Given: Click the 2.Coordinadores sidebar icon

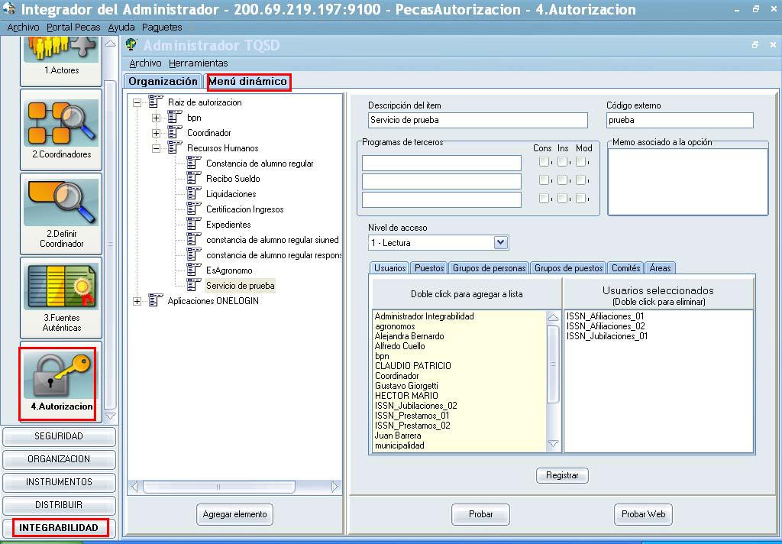Looking at the screenshot, I should pyautogui.click(x=61, y=119).
